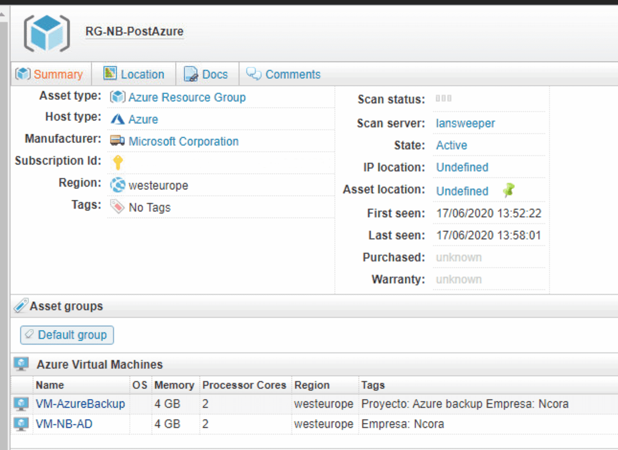Switch to the Location tab
The image size is (618, 450).
(134, 74)
